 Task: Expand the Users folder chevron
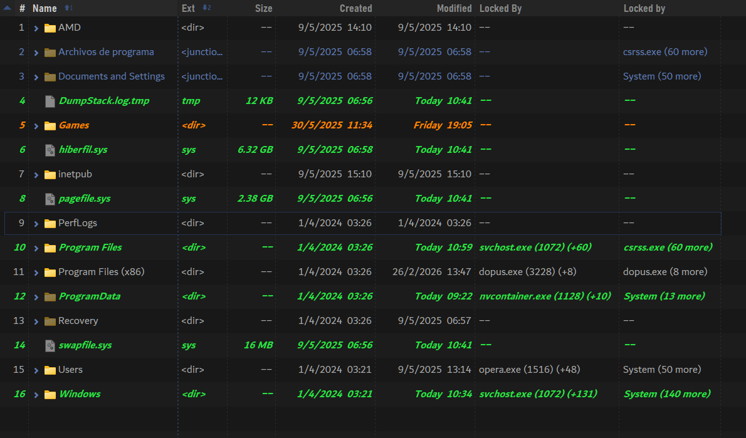click(36, 370)
